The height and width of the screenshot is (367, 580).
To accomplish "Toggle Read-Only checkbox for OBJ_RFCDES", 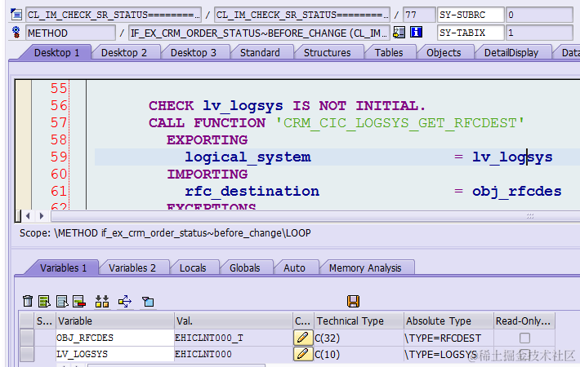I will click(524, 338).
